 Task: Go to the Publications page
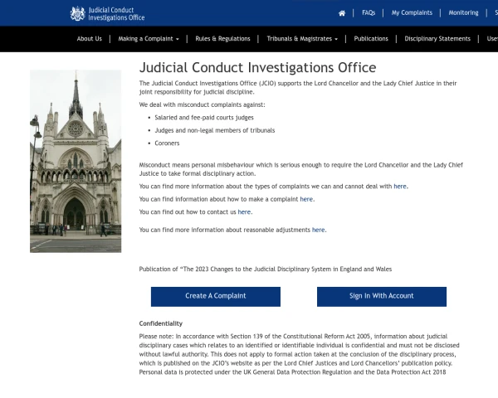pyautogui.click(x=371, y=39)
